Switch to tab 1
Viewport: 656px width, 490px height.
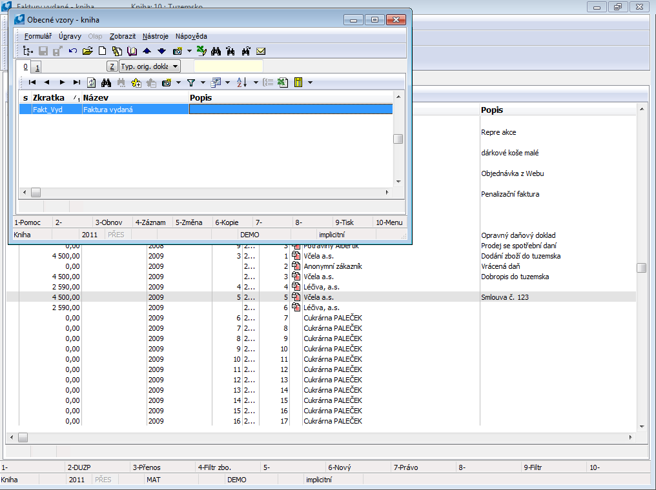(x=37, y=67)
